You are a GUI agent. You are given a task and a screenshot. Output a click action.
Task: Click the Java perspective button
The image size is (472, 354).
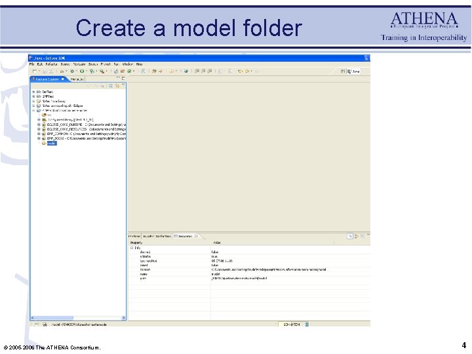coord(353,71)
